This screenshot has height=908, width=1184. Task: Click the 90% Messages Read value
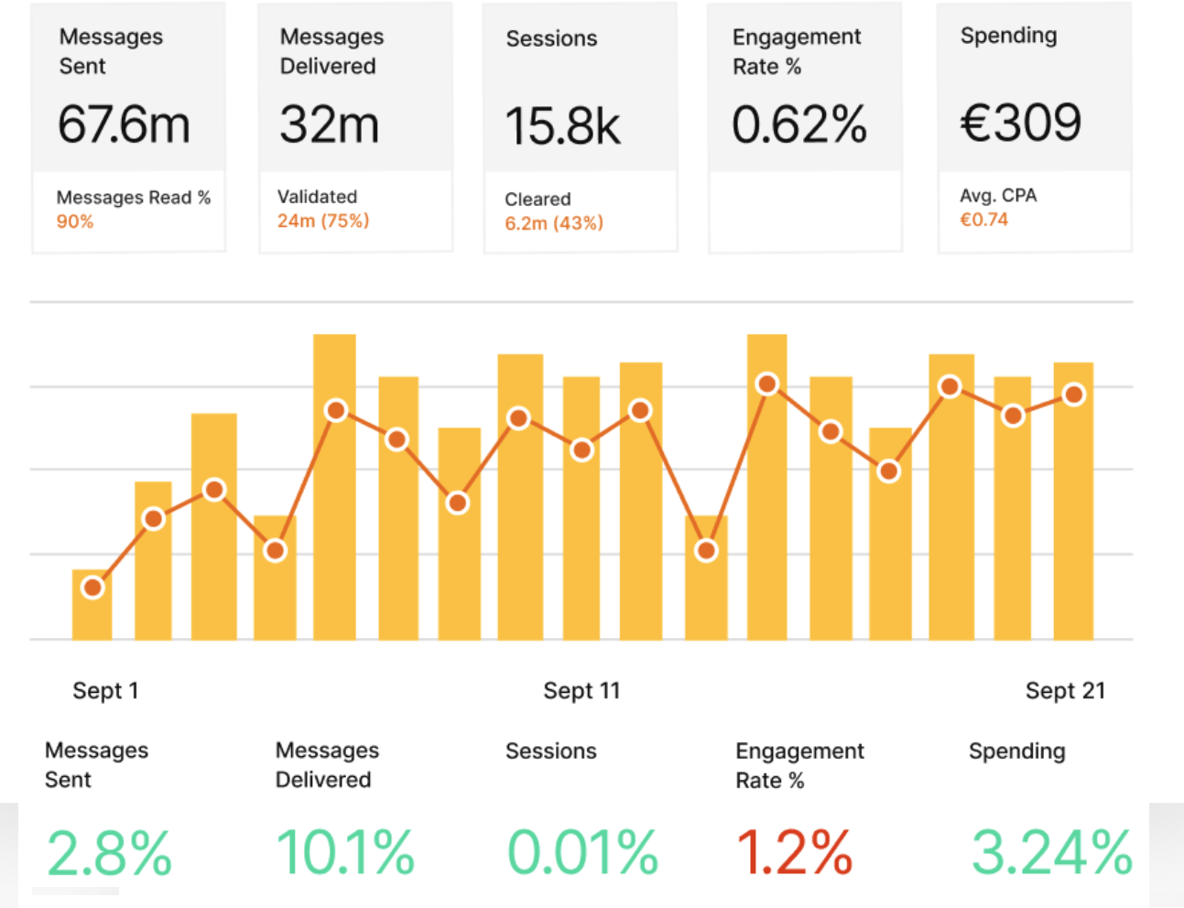(75, 222)
